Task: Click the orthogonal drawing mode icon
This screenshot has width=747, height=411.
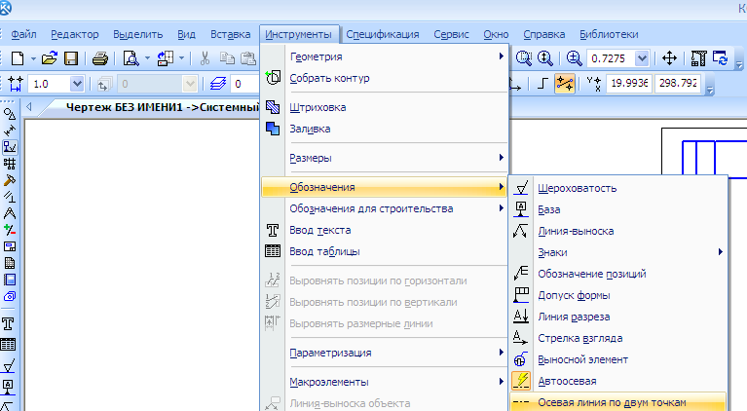Action: [542, 84]
